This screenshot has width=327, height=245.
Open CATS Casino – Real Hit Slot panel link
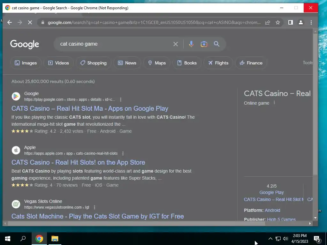274,200
